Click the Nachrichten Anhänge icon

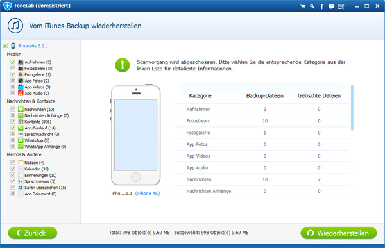tap(21, 115)
